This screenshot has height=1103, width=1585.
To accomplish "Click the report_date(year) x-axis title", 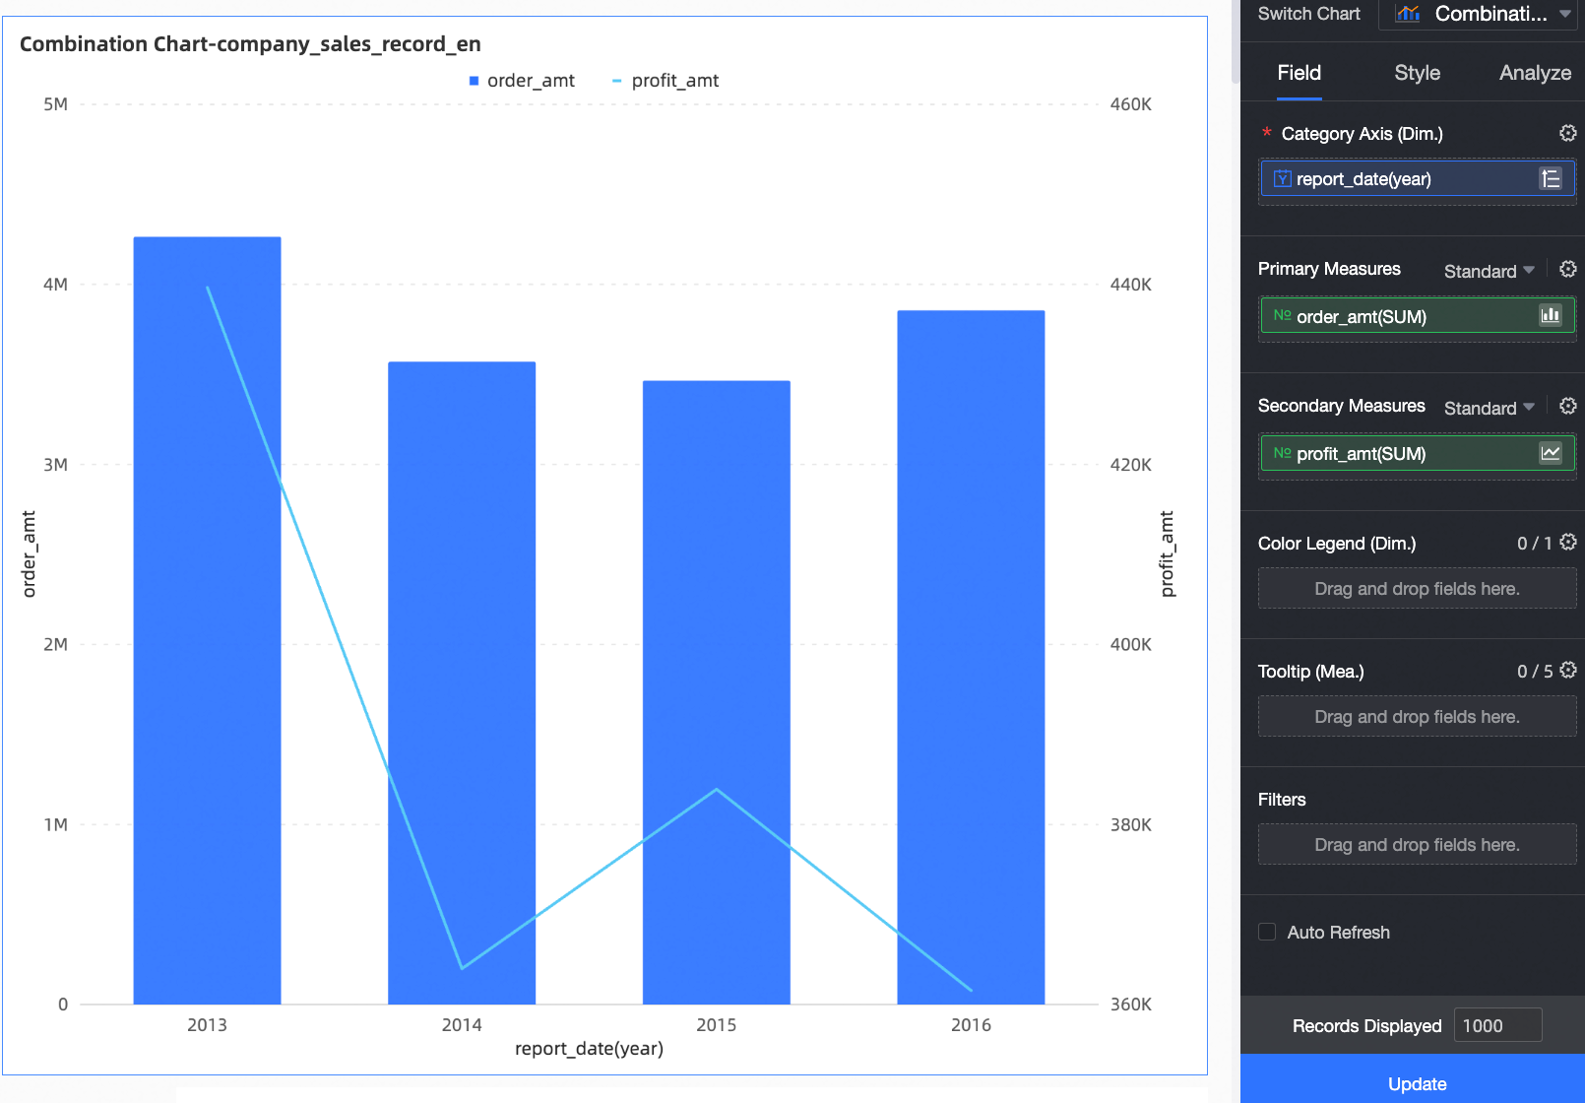I will [589, 1049].
